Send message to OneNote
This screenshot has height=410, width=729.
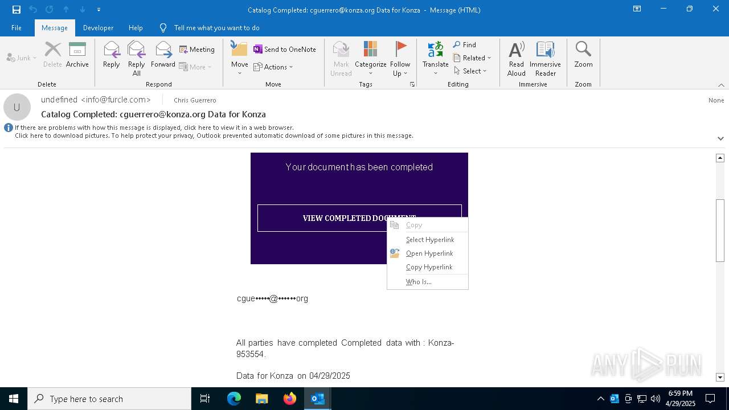pyautogui.click(x=285, y=50)
